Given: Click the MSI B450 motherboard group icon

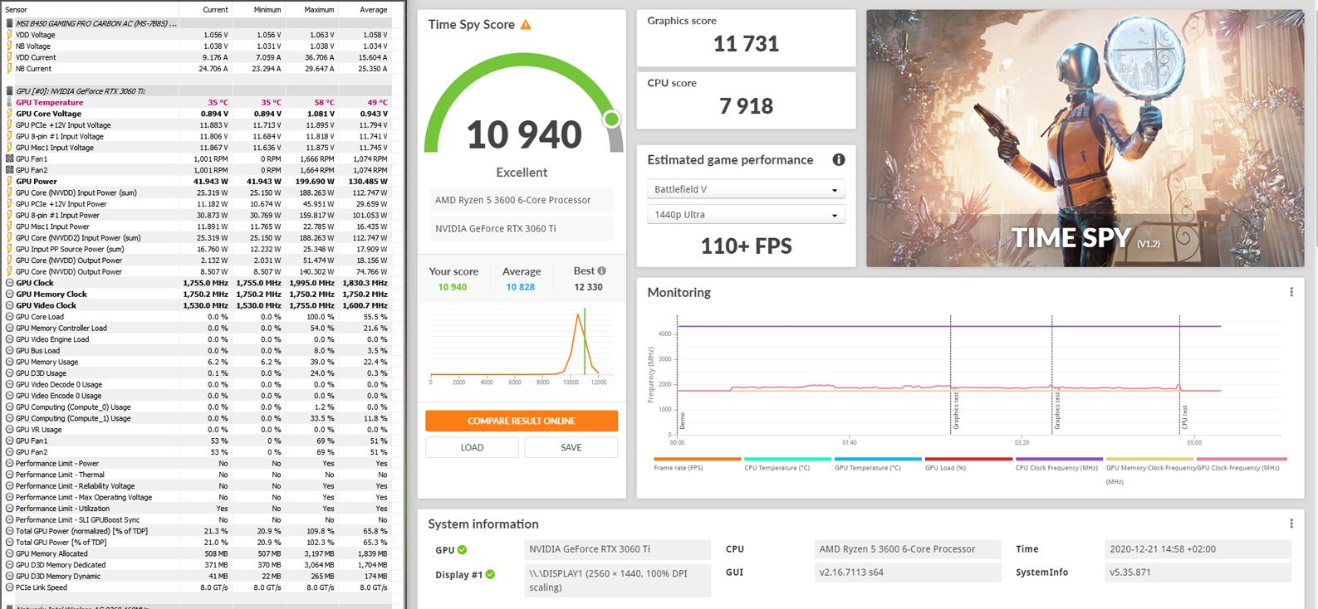Looking at the screenshot, I should pos(9,23).
